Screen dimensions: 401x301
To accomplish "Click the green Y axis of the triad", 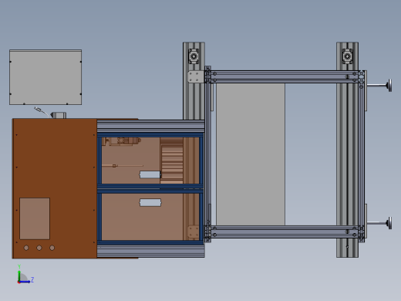I will 19,276.
